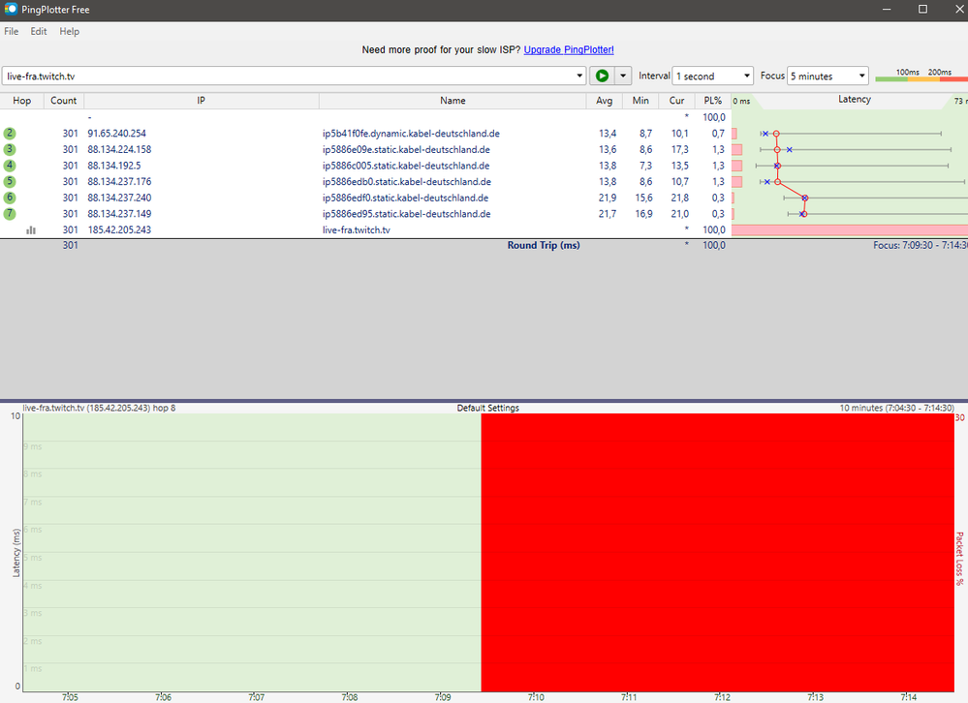Click the bar chart icon on final hop row
Viewport: 968px width, 703px height.
coord(31,230)
